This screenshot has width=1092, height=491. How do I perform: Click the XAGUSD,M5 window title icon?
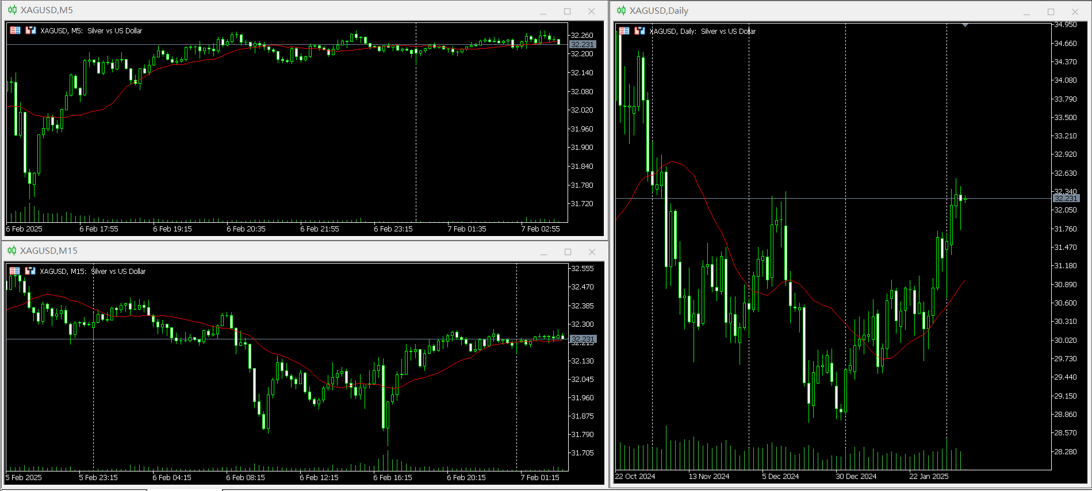[12, 10]
